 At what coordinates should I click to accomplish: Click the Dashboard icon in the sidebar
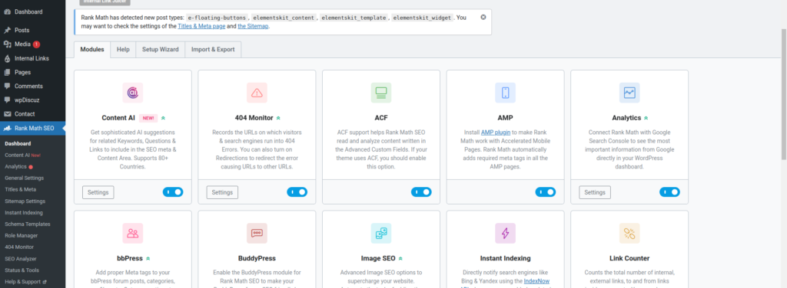[7, 11]
